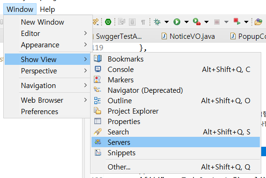Expand Navigation submenu arrow
The height and width of the screenshot is (178, 266).
tap(85, 85)
